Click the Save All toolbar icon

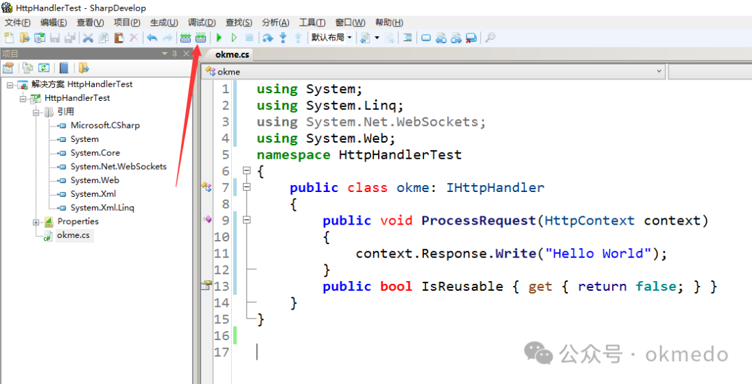coord(70,38)
